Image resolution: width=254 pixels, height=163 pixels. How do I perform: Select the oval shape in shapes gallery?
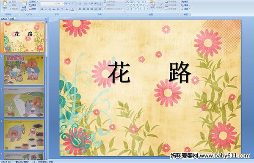[x=144, y=2]
